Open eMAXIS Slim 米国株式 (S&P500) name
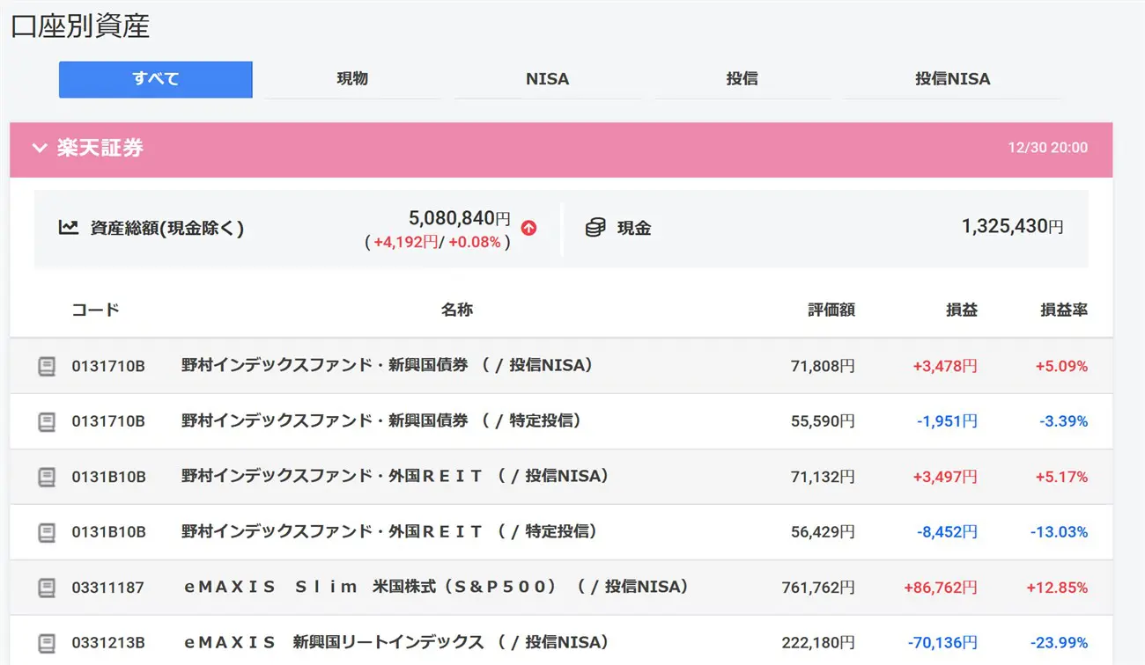Image resolution: width=1145 pixels, height=665 pixels. (437, 587)
